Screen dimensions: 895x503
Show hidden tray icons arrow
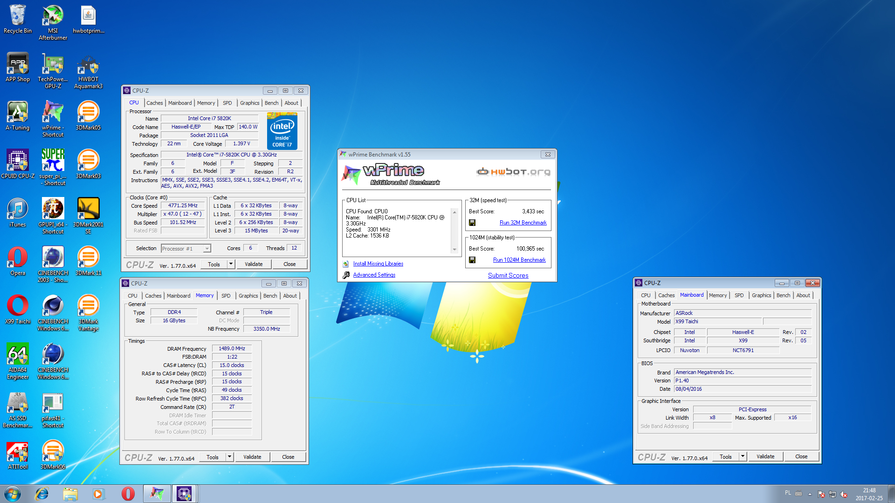pyautogui.click(x=810, y=494)
